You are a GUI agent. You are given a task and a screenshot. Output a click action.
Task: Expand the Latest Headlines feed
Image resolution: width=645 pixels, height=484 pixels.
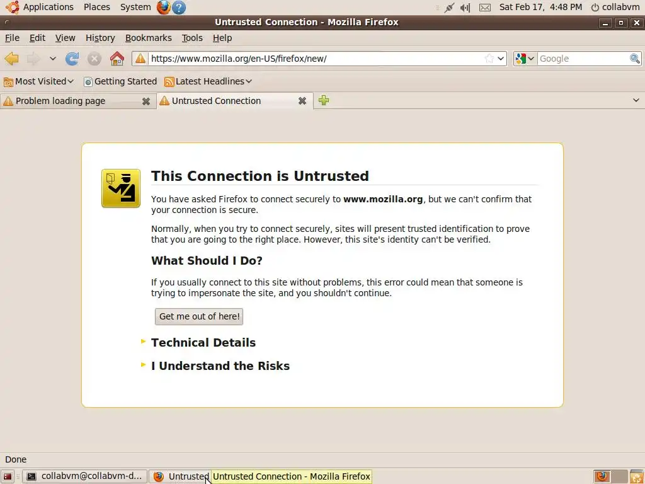[x=208, y=81]
